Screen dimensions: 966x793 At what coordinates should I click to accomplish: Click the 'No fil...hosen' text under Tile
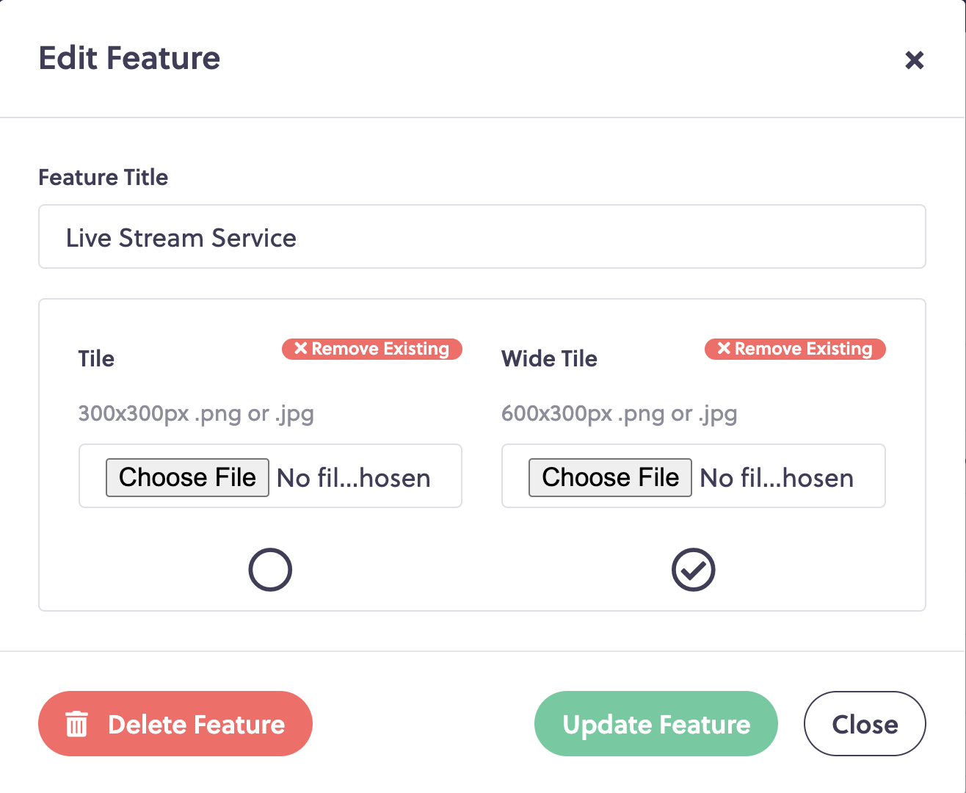(354, 478)
